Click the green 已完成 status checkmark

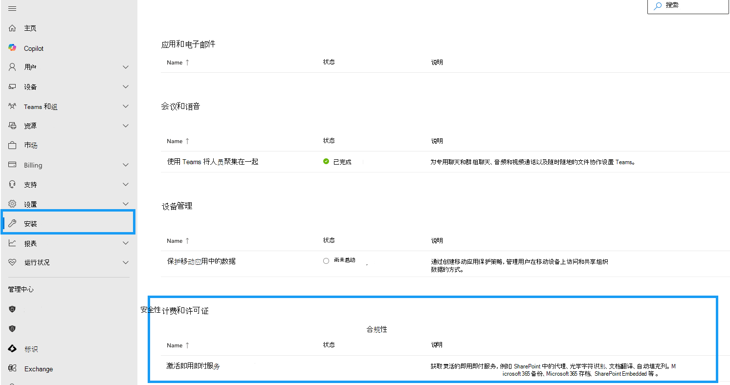[x=326, y=161]
